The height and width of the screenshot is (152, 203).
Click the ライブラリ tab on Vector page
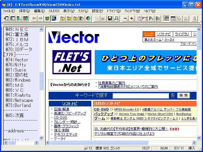(182, 34)
